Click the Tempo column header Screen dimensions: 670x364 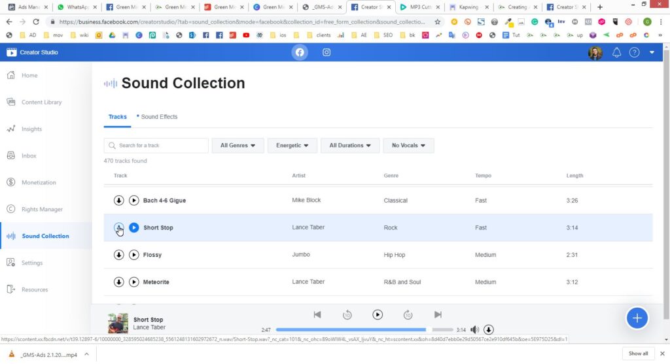pos(484,175)
